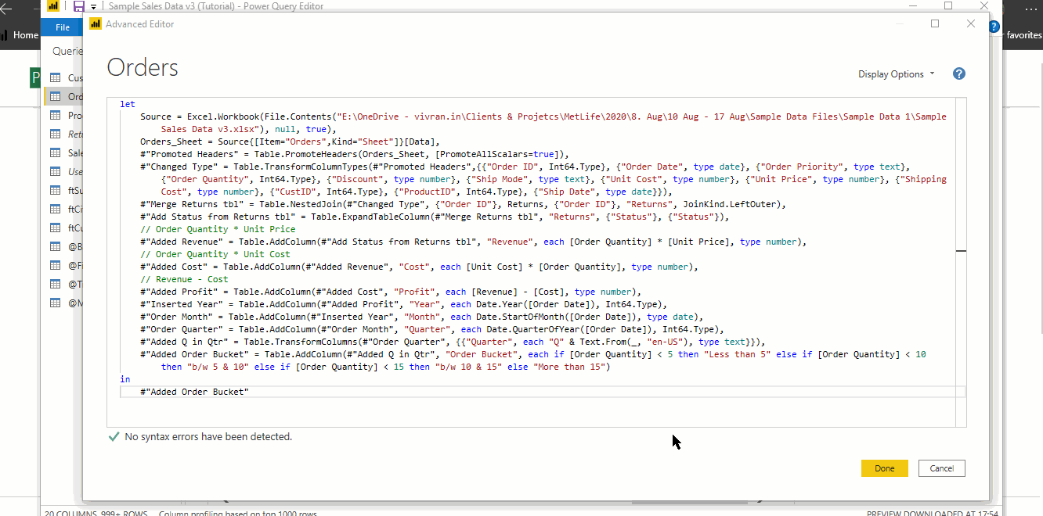Click "Date.QuarterOfYear" function in the code

point(533,329)
